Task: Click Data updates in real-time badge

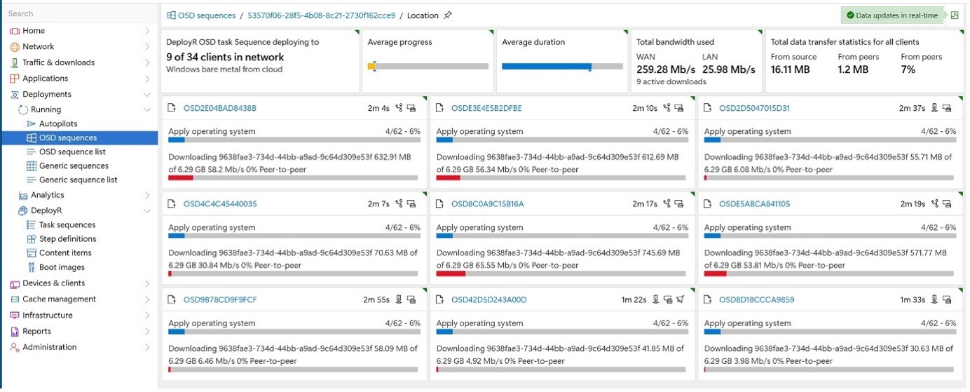Action: (x=892, y=15)
